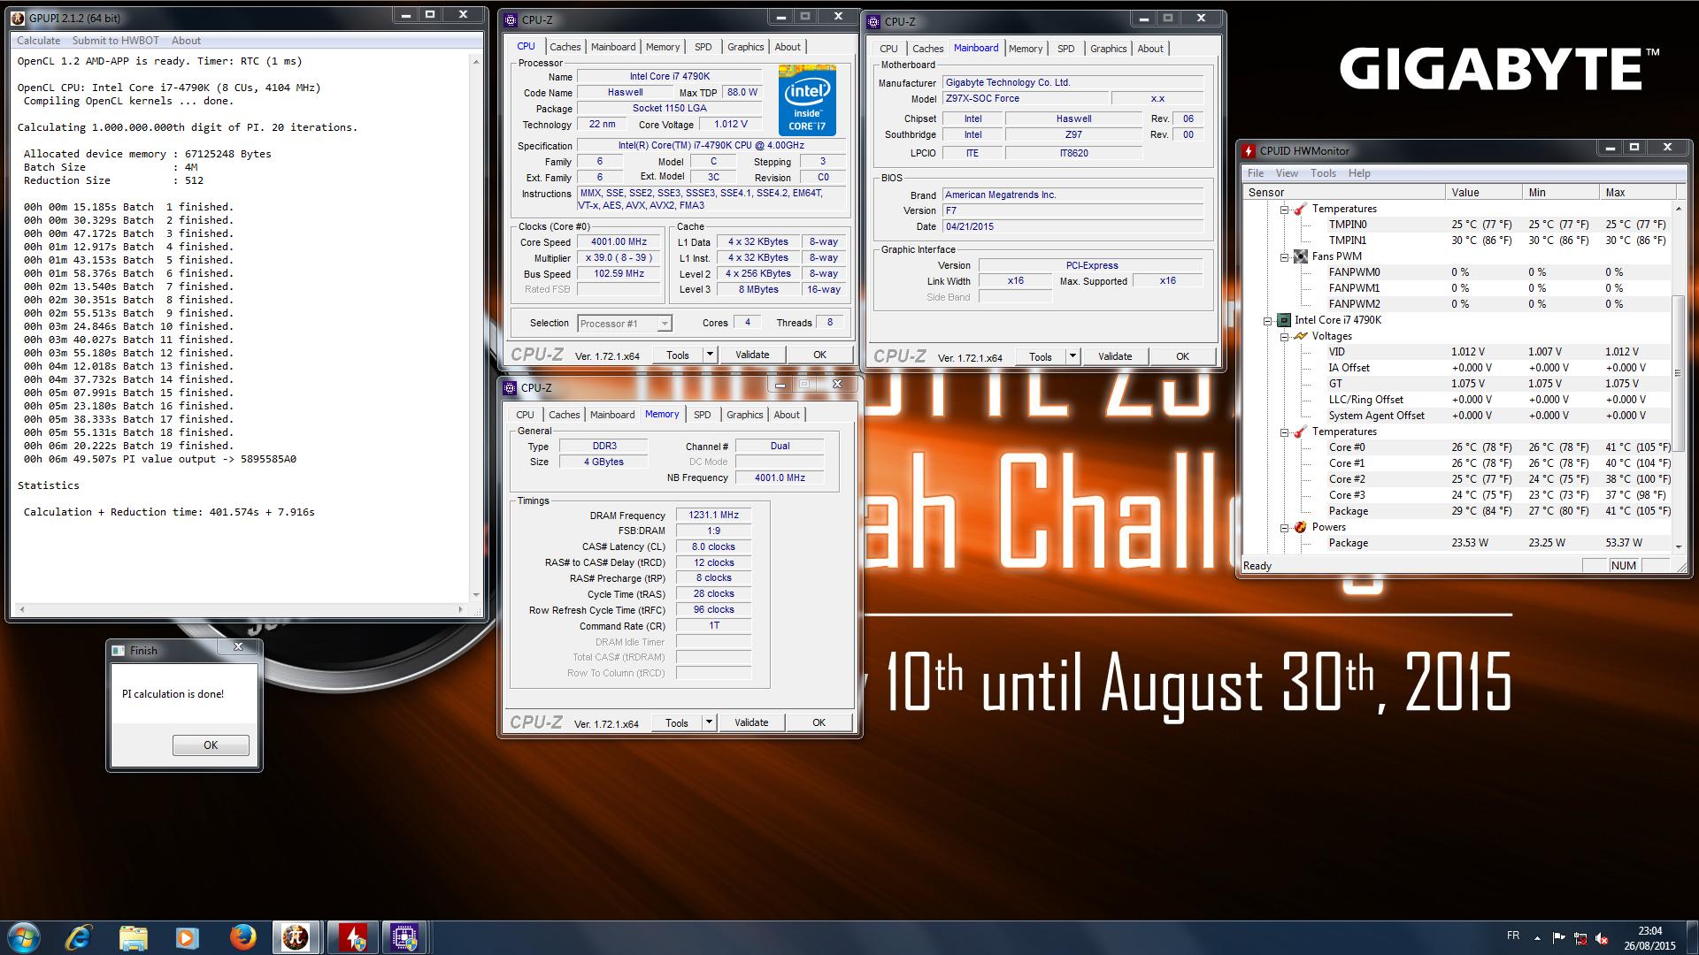Screen dimensions: 1699x955
Task: Open the About menu in GPUPI
Action: point(186,41)
